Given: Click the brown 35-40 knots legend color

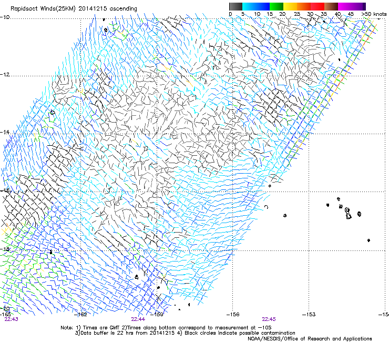Looking at the screenshot, I should pyautogui.click(x=331, y=6).
